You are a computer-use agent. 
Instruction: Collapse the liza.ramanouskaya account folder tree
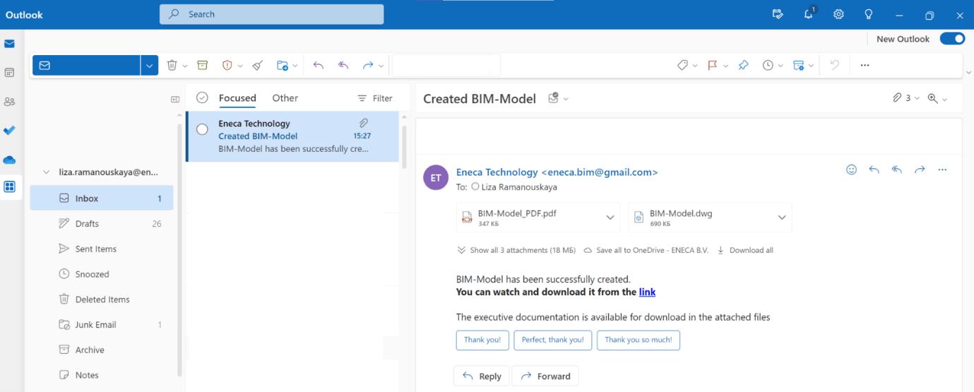tap(47, 172)
